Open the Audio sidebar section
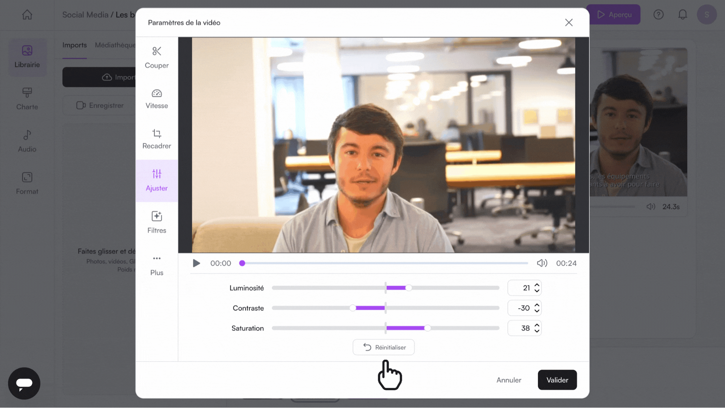 (27, 141)
